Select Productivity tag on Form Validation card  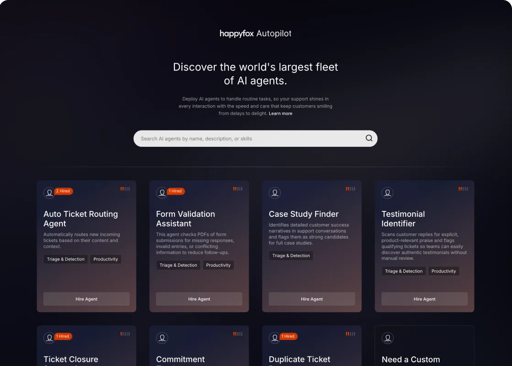[218, 265]
